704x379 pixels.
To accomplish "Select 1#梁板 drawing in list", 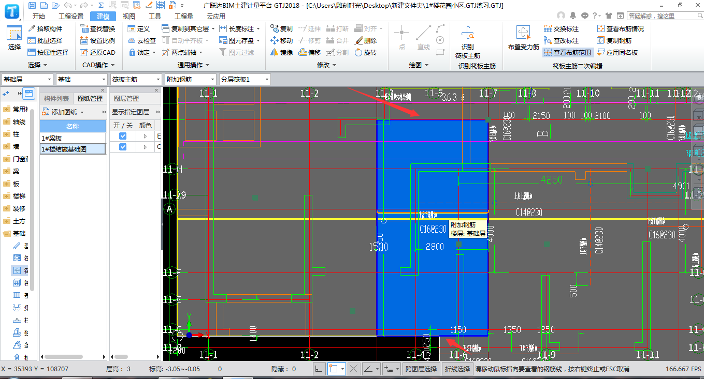I will (73, 138).
